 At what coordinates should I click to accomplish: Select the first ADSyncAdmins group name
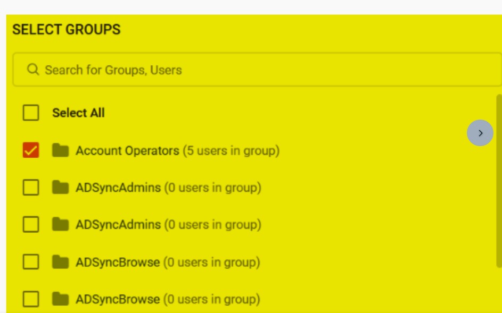point(118,188)
